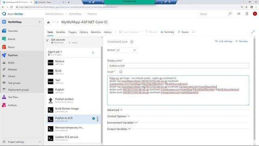
Task: Go to MyWolfApp breadcrumb
Action: (75, 14)
